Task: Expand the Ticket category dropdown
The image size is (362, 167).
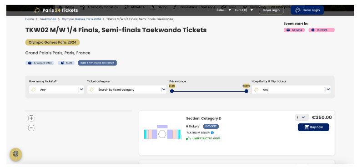Action: [x=126, y=89]
